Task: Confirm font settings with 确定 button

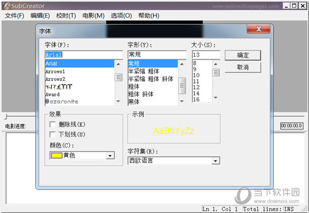Action: point(243,55)
